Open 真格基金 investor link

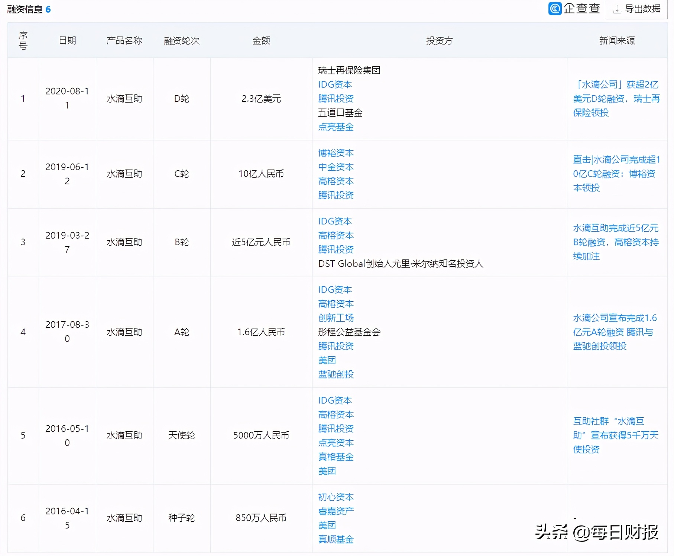(x=336, y=457)
